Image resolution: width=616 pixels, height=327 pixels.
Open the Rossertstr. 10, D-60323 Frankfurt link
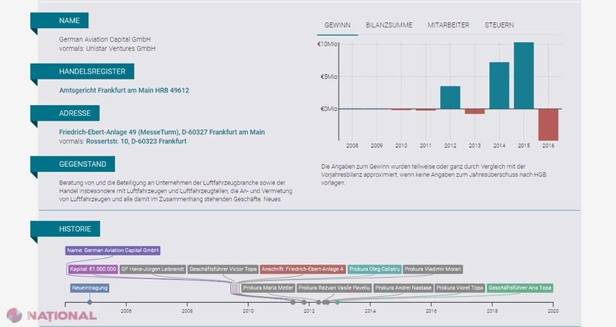(x=136, y=141)
